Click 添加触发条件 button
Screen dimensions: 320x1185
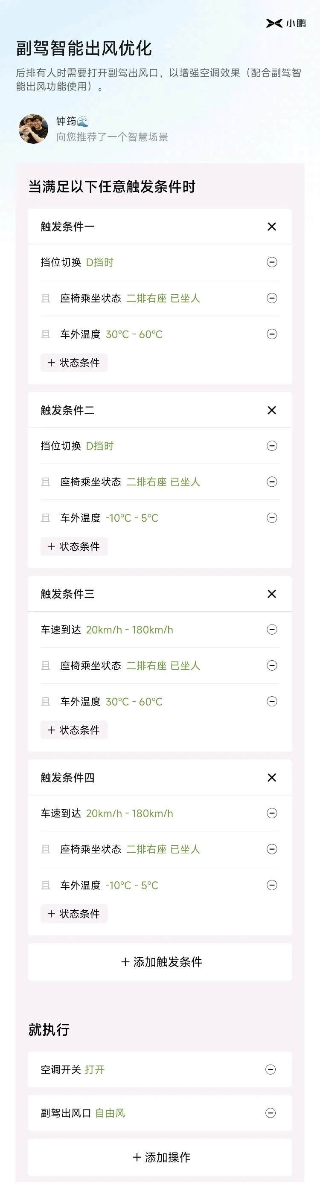pos(160,961)
